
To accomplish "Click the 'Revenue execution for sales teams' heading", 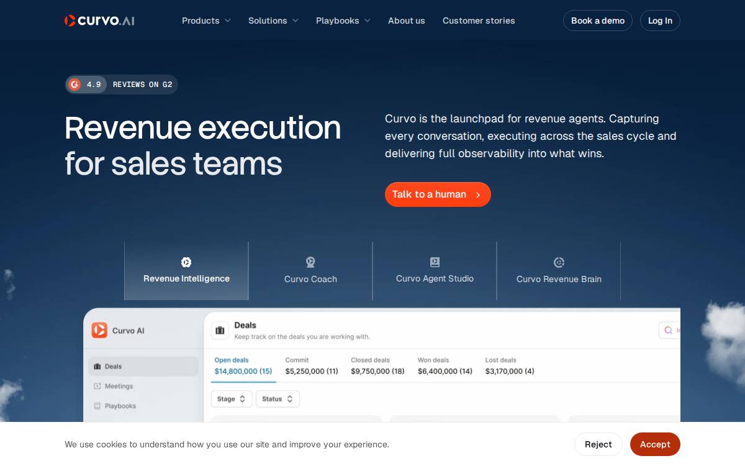I will pyautogui.click(x=203, y=146).
